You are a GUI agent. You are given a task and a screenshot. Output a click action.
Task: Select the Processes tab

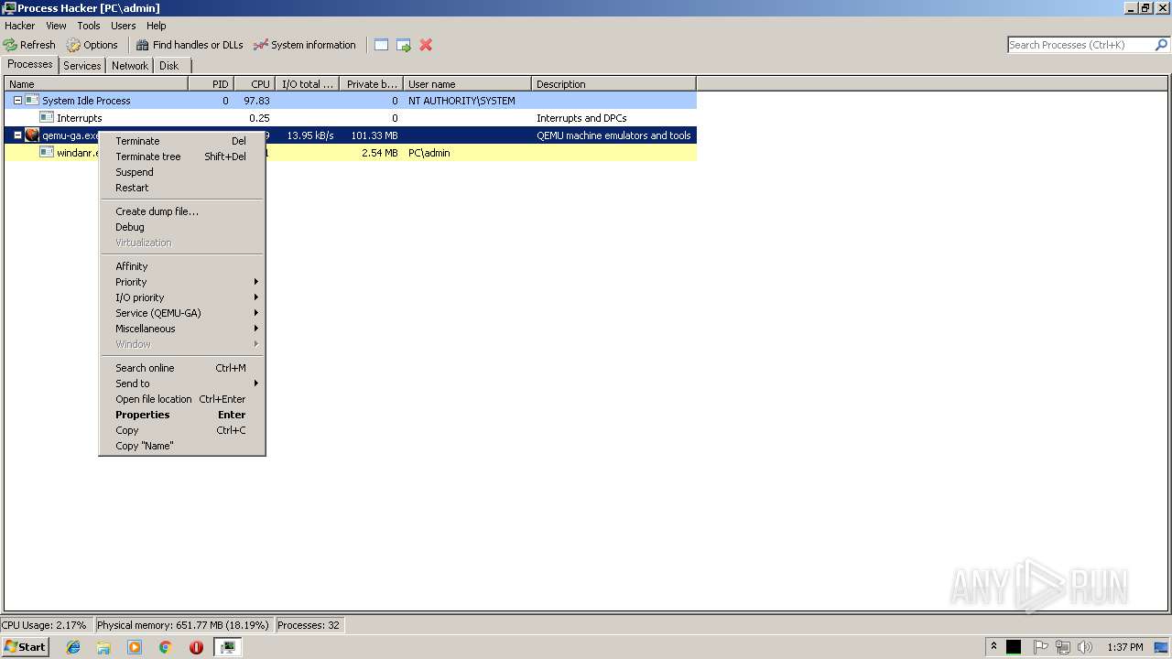pos(30,64)
